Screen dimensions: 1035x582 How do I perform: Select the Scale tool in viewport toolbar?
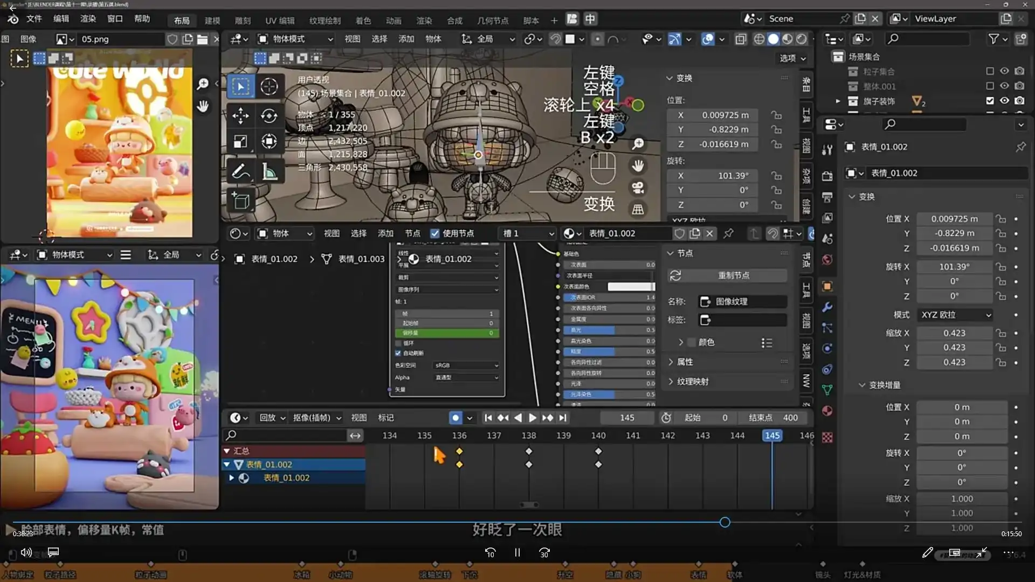click(240, 142)
